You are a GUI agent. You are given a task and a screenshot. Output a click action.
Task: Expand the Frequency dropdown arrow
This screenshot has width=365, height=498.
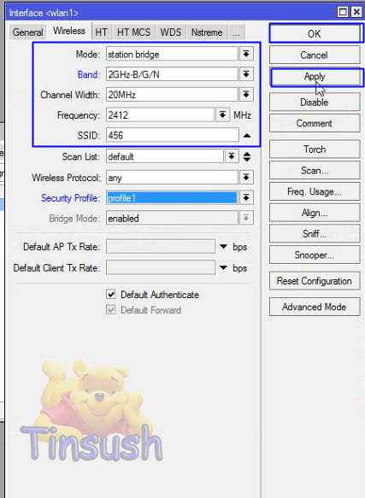[222, 115]
